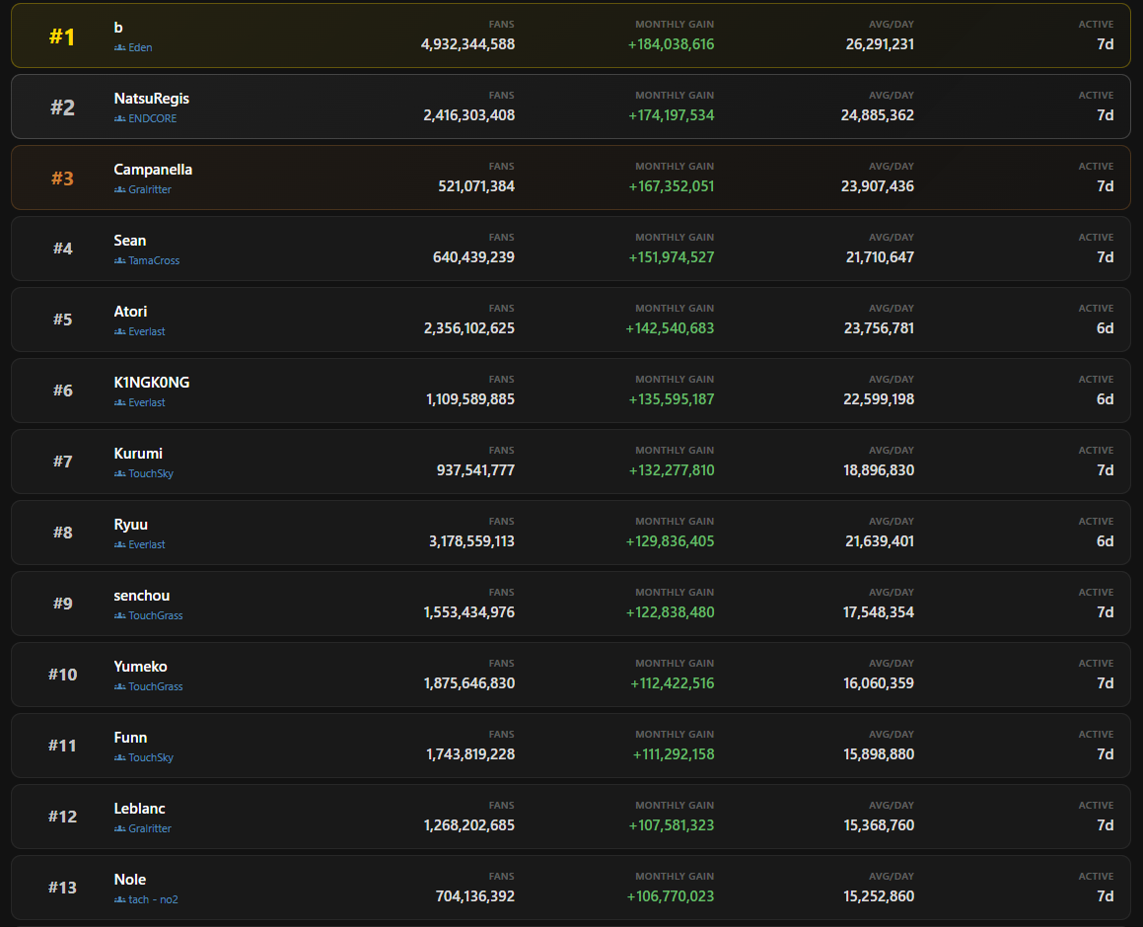This screenshot has height=927, width=1143.
Task: Select player name Sean
Action: click(x=130, y=241)
